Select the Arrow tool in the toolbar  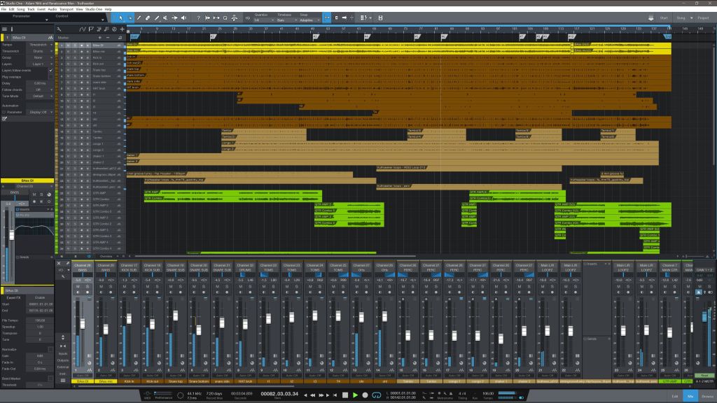point(121,19)
